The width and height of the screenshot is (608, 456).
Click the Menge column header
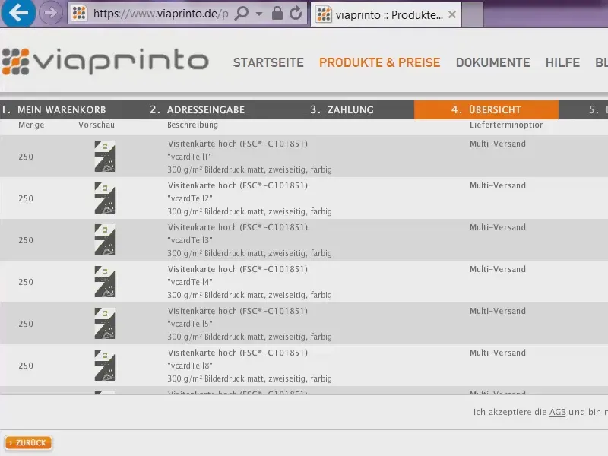click(x=31, y=125)
